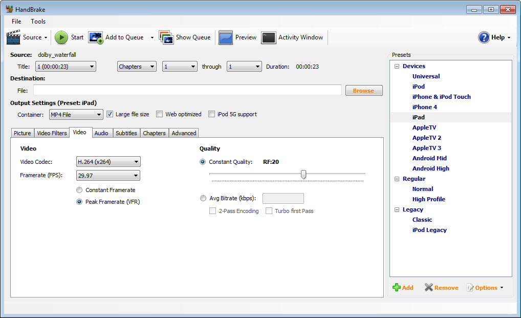Click the Preview label
521x318 pixels.
246,37
